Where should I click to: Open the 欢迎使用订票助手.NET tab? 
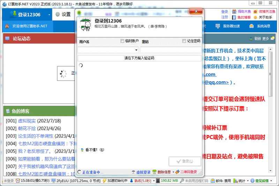28,26
